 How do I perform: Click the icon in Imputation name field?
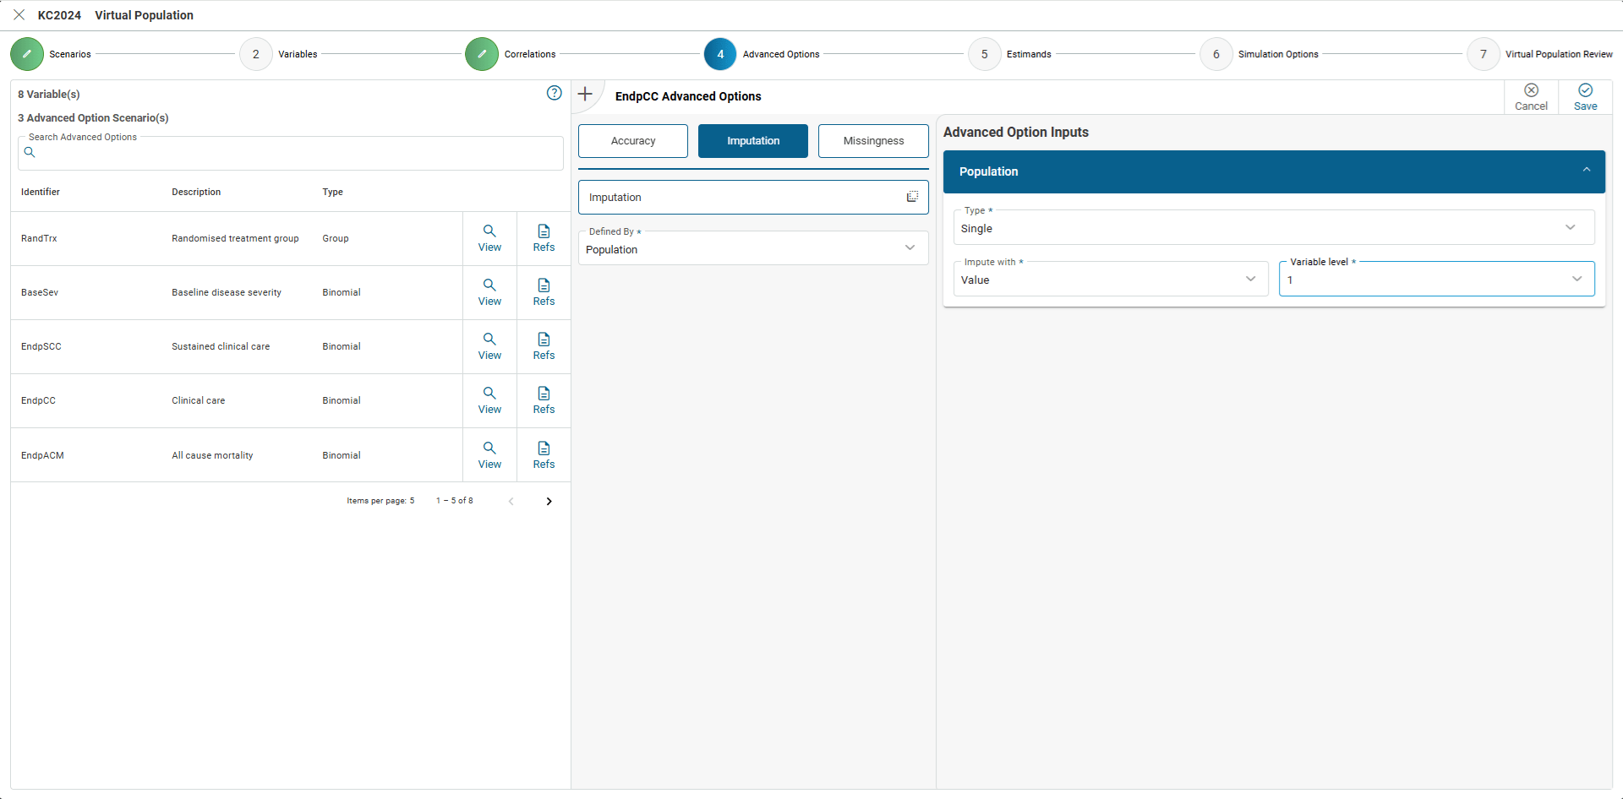[x=912, y=197]
